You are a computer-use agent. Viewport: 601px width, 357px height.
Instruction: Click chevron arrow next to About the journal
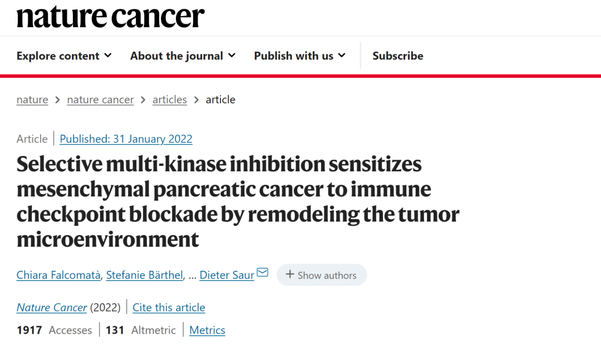point(232,56)
